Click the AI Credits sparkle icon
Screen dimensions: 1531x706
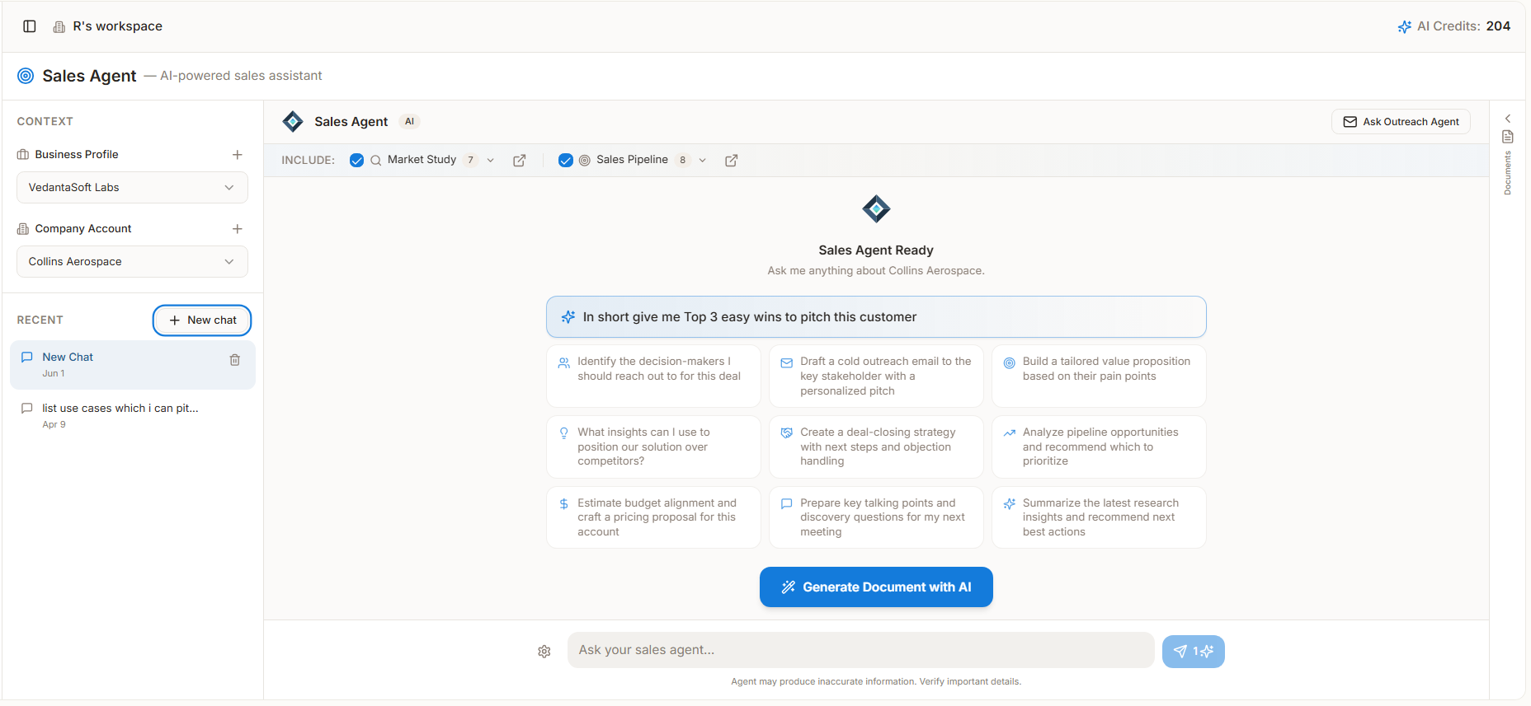pos(1404,27)
